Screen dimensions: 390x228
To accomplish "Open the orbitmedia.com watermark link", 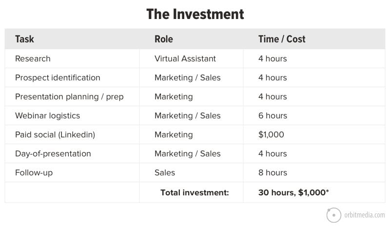I will point(364,215).
